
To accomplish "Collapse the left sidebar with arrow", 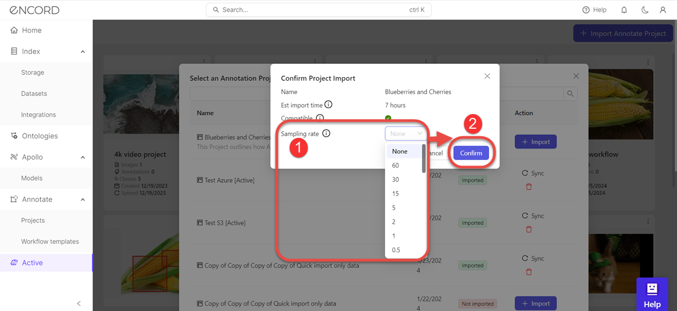I will point(79,303).
